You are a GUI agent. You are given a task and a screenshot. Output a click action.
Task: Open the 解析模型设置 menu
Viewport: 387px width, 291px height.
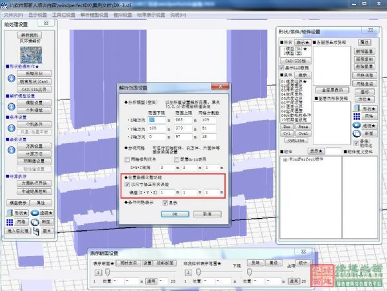pyautogui.click(x=94, y=14)
